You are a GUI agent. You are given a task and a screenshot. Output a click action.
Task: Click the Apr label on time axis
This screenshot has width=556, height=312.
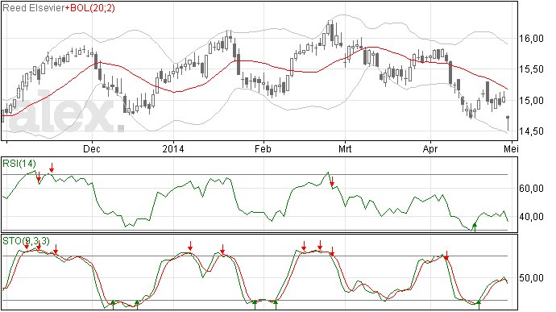pyautogui.click(x=430, y=148)
